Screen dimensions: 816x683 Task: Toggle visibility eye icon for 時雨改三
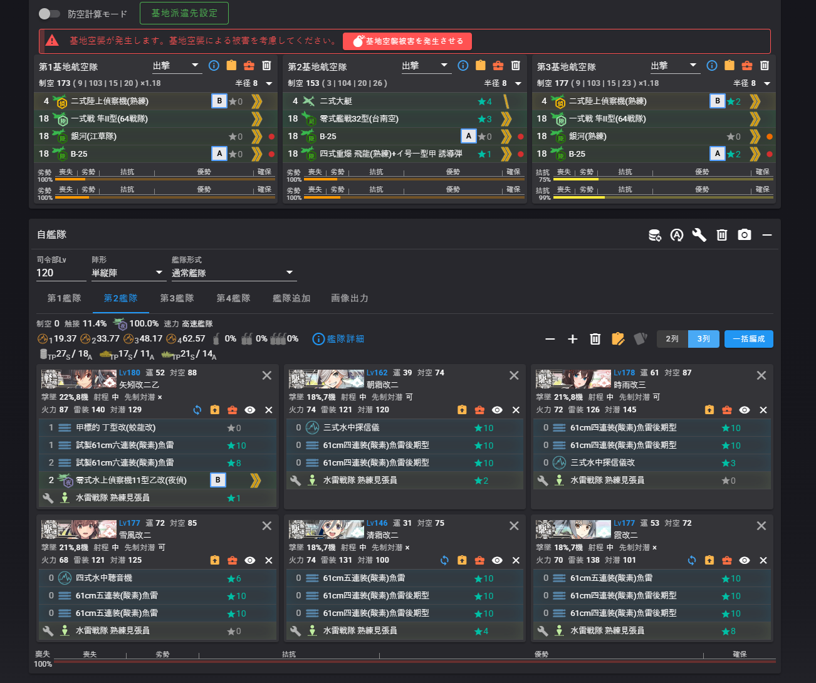(x=745, y=410)
